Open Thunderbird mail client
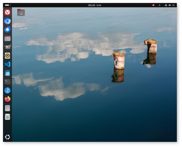 pyautogui.click(x=7, y=30)
